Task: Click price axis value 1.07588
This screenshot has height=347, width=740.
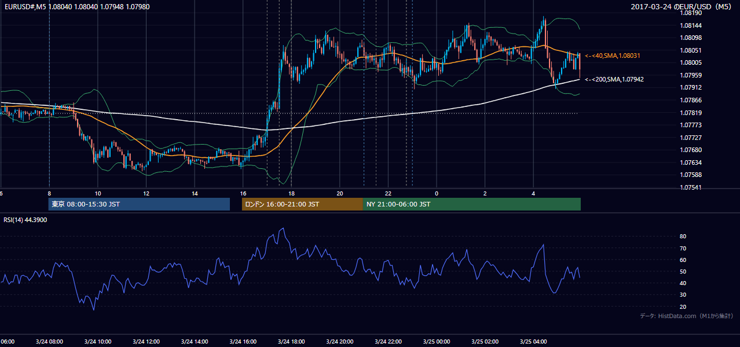Action: click(691, 175)
